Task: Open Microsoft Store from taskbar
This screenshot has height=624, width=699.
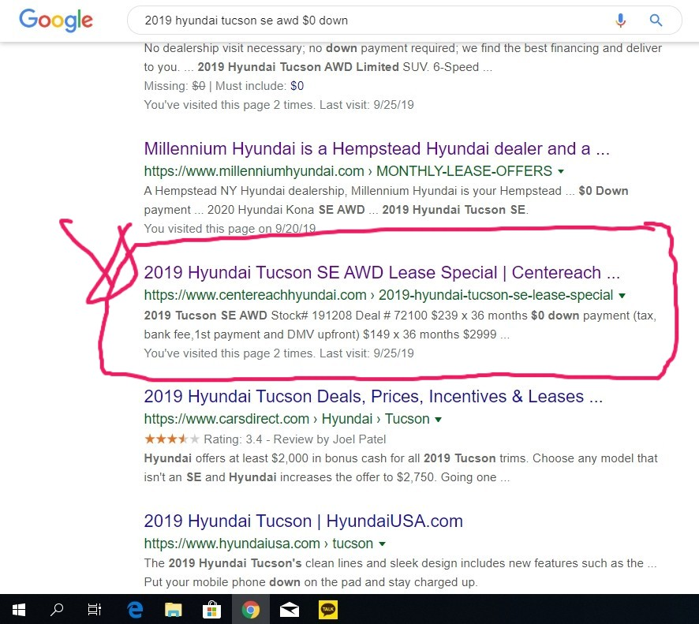Action: [211, 609]
